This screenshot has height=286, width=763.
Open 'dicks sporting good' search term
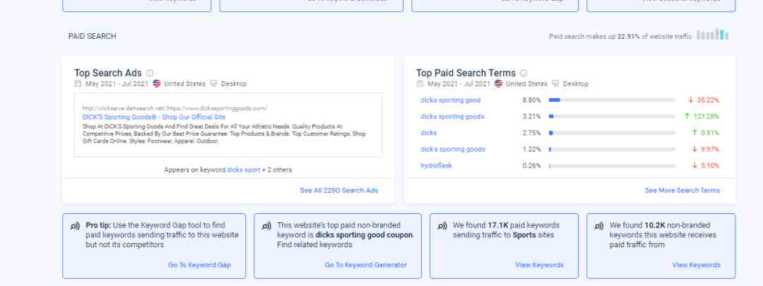point(450,100)
